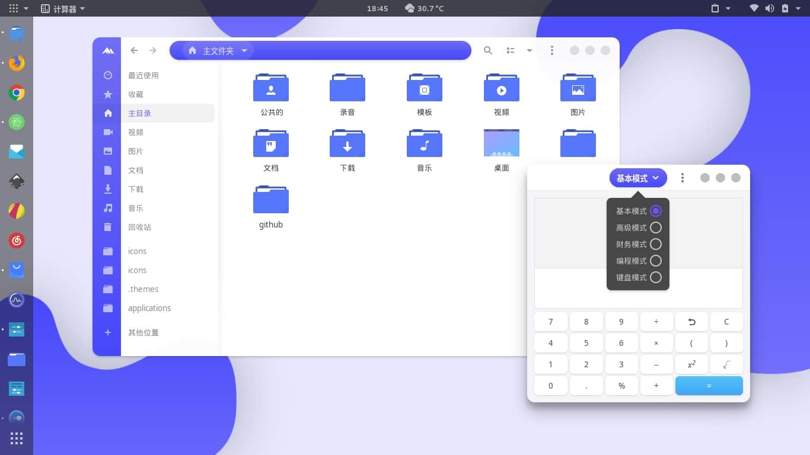Open the 下载 folder icon
This screenshot has height=455, width=810.
(x=347, y=145)
